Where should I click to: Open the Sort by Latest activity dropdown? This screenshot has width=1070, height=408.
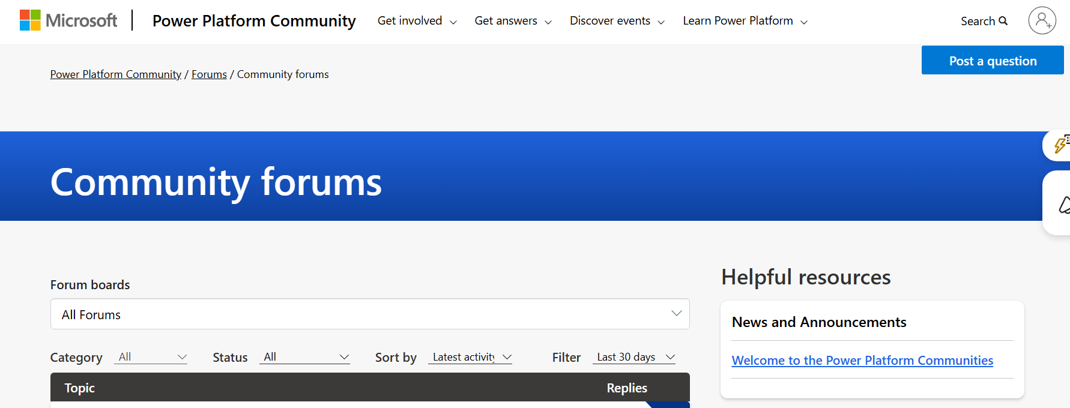[471, 357]
